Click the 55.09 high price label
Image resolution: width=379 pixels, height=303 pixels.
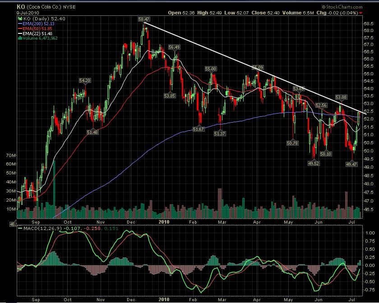(258, 68)
